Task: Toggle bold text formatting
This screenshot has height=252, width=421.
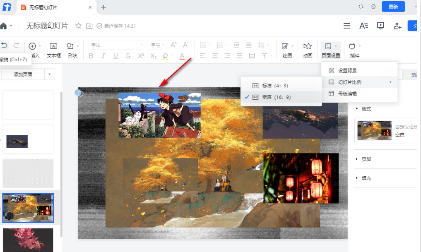Action: click(91, 56)
